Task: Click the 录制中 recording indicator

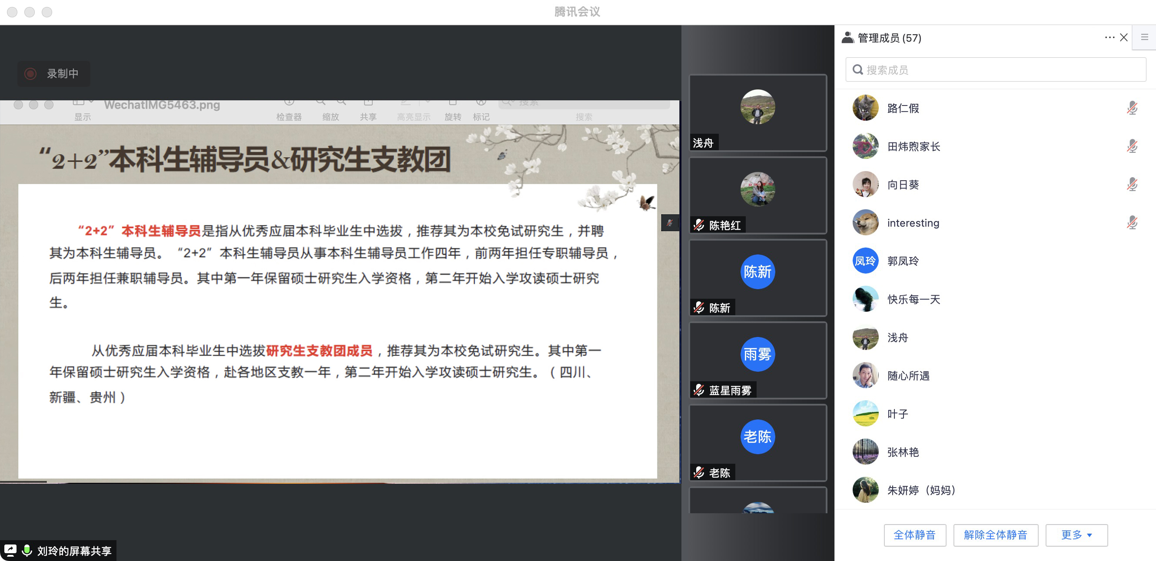Action: click(53, 73)
